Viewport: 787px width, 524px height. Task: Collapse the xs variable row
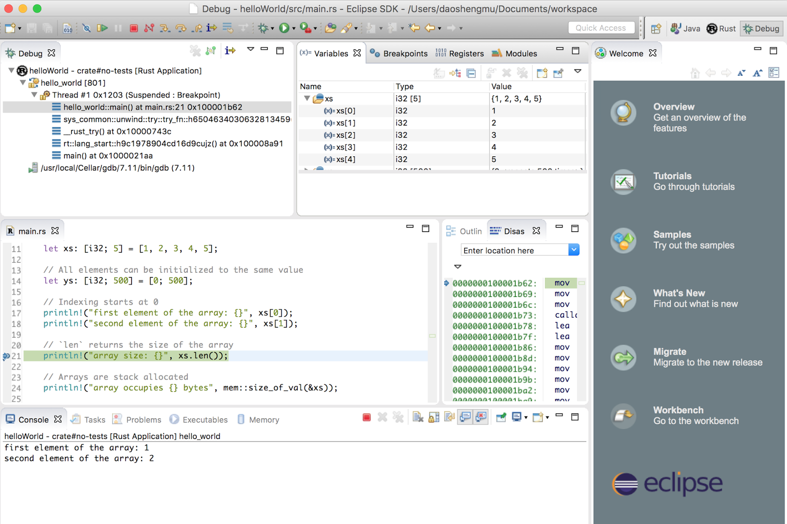click(307, 98)
